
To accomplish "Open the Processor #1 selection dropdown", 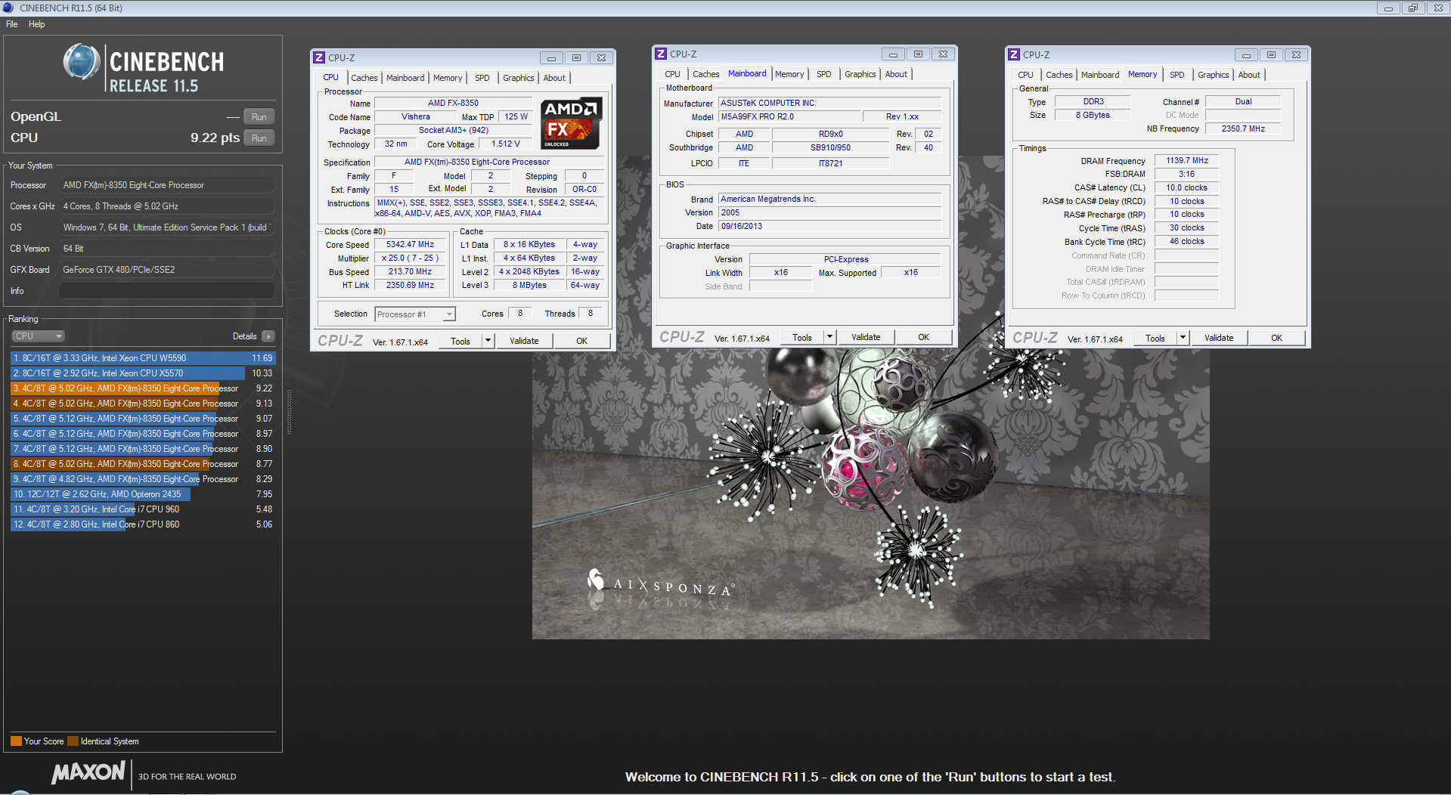I will point(415,314).
